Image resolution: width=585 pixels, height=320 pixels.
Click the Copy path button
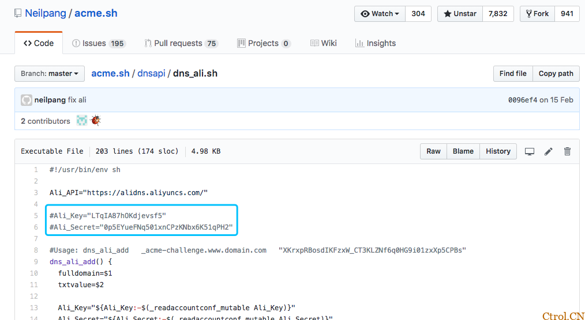(556, 74)
